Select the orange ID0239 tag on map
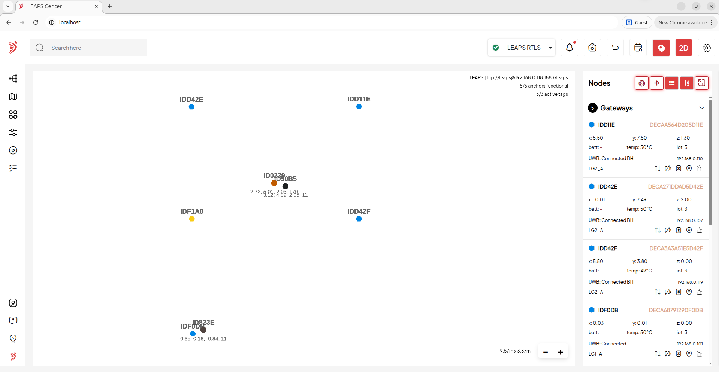This screenshot has width=719, height=372. 274,183
